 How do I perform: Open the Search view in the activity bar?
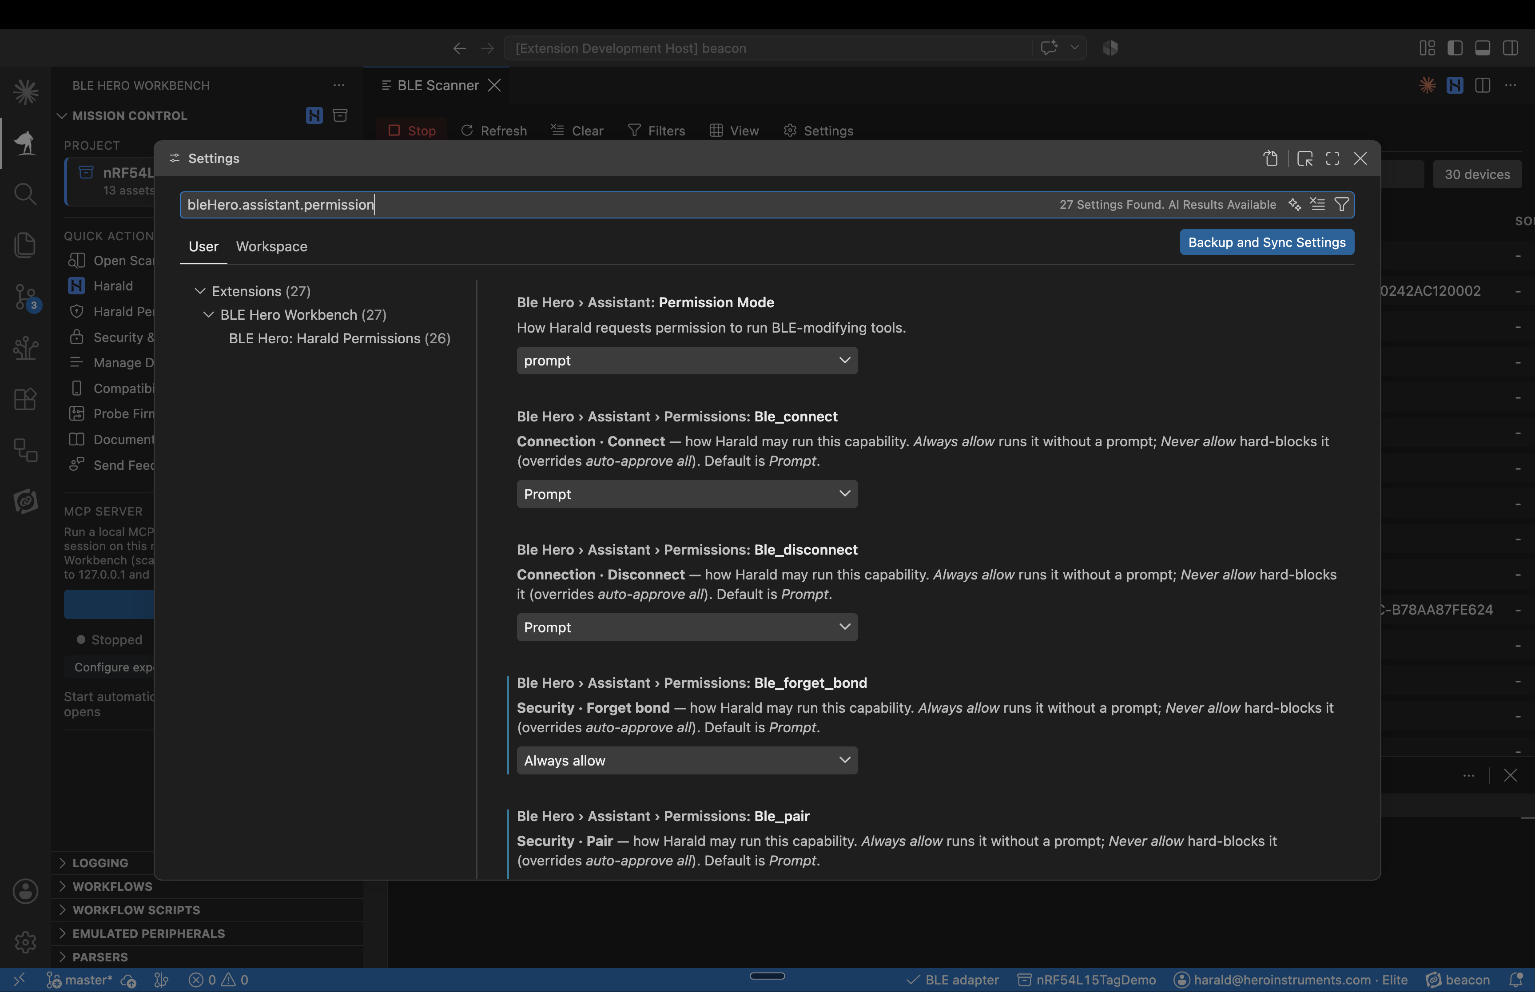[25, 194]
